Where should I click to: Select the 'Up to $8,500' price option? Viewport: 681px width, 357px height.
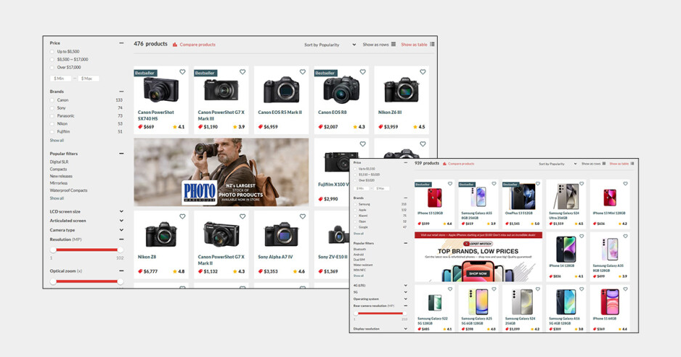(53, 52)
